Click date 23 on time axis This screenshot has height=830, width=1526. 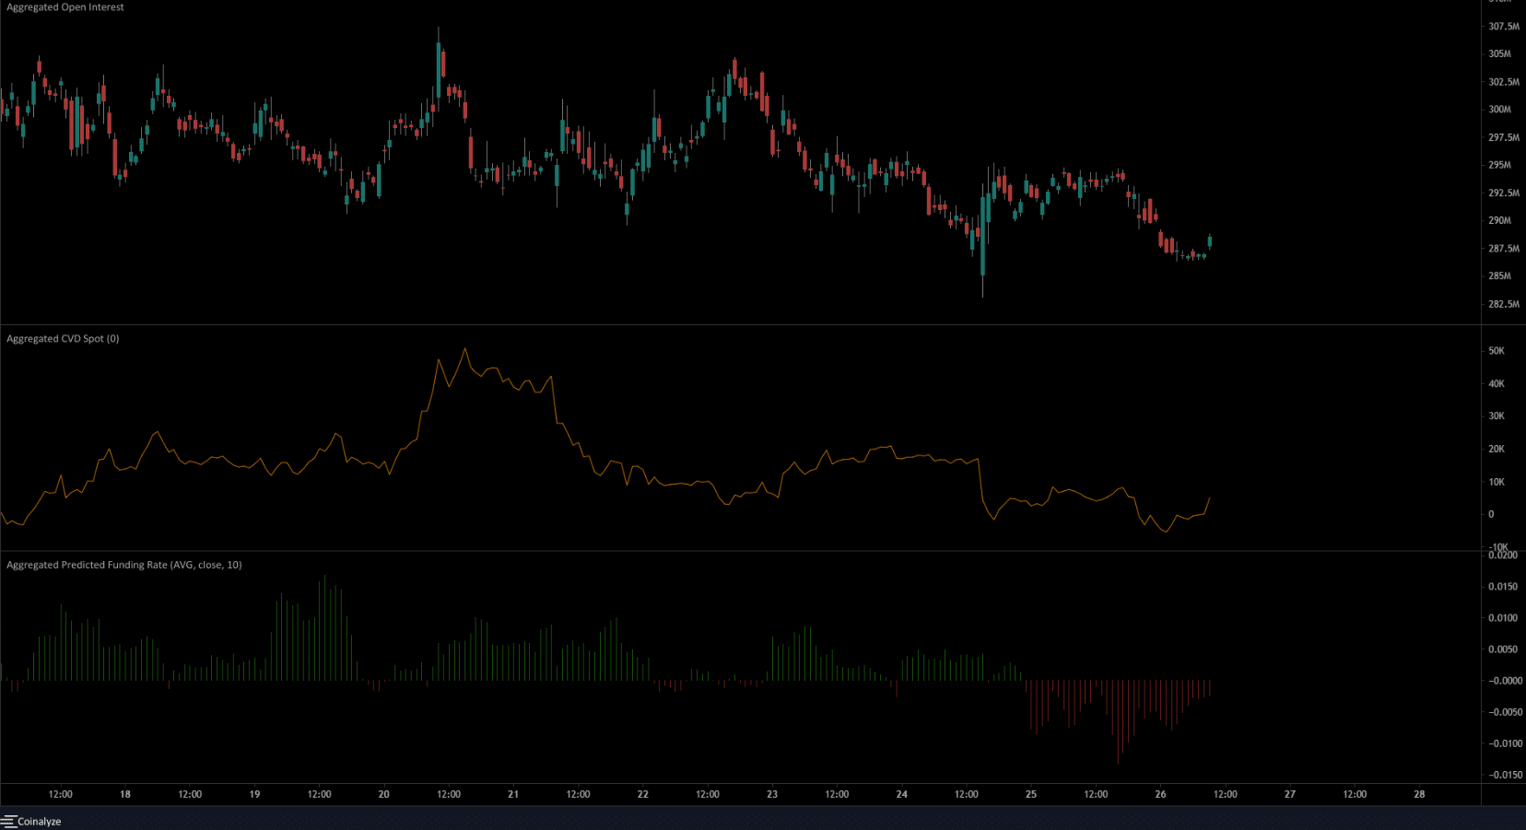pyautogui.click(x=772, y=794)
